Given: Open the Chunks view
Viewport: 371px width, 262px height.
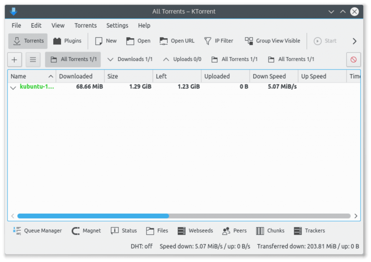Looking at the screenshot, I should [x=270, y=231].
